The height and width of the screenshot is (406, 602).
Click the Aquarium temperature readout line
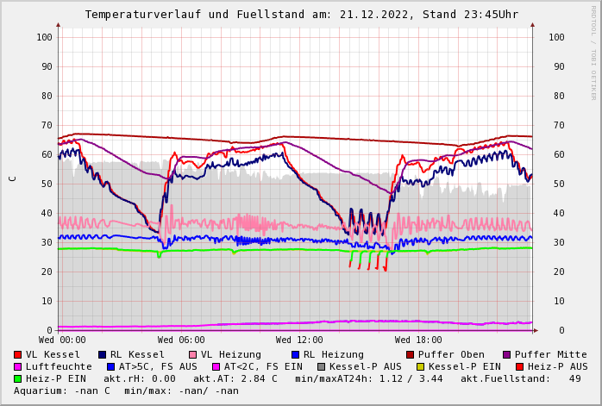[x=126, y=390]
